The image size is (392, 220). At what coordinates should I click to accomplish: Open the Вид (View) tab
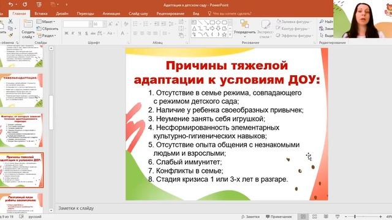pos(196,13)
